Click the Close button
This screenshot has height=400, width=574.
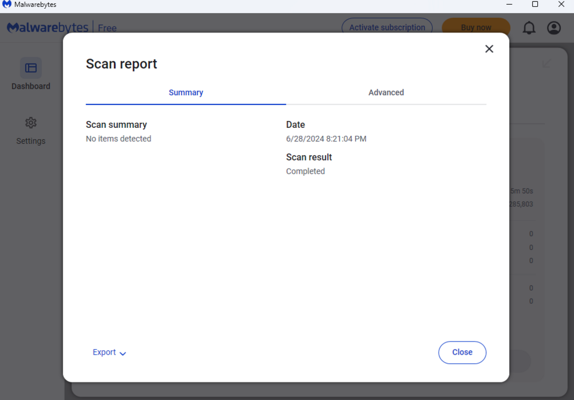coord(462,352)
